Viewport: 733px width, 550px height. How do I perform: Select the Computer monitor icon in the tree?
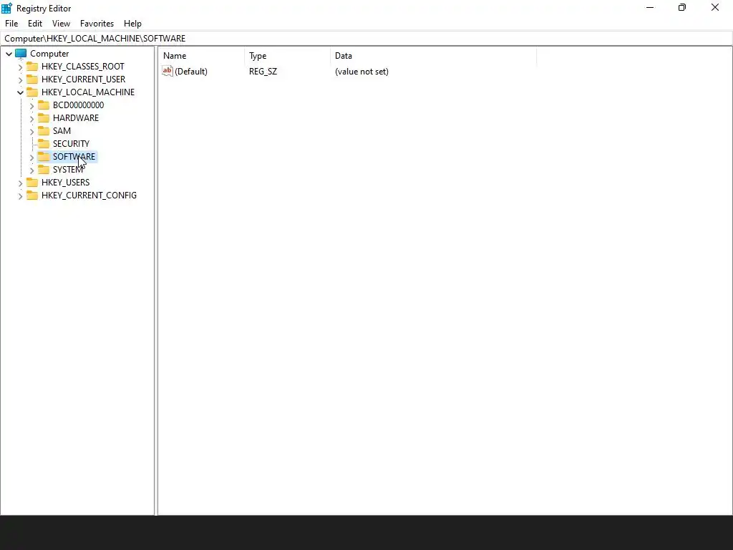tap(21, 53)
